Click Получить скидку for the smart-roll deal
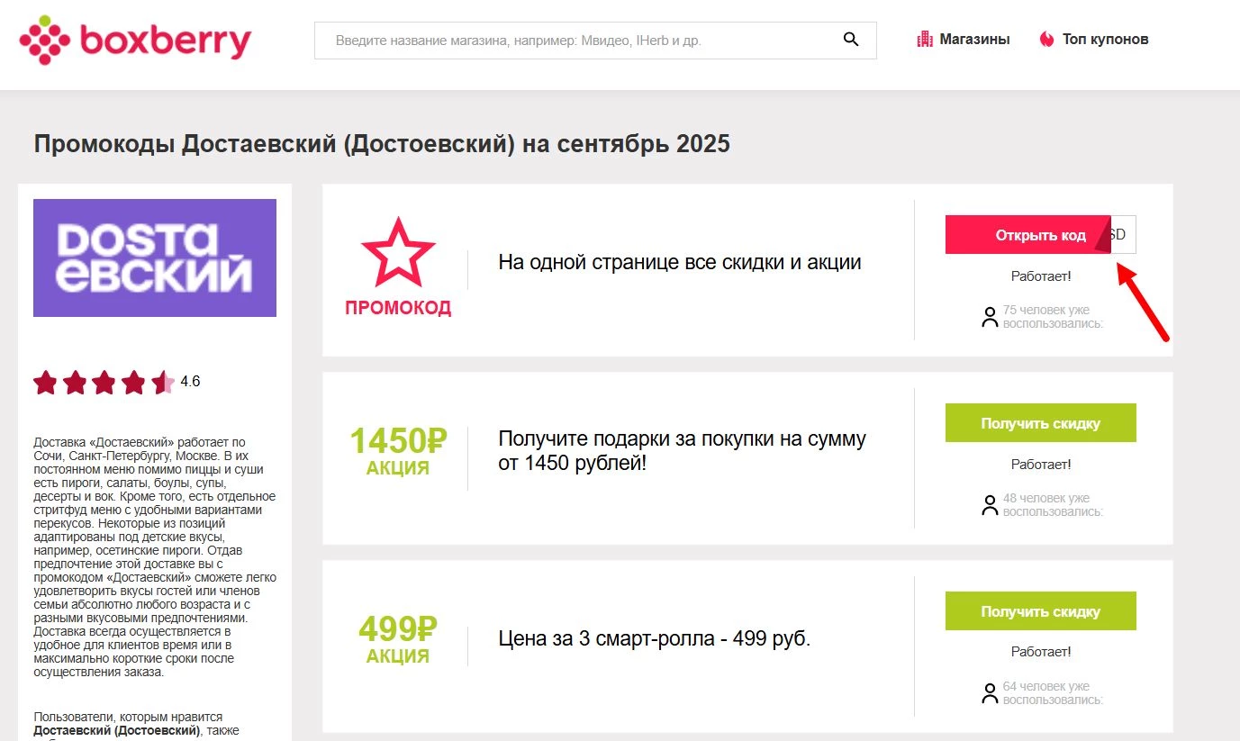Viewport: 1240px width, 741px height. 1040,610
